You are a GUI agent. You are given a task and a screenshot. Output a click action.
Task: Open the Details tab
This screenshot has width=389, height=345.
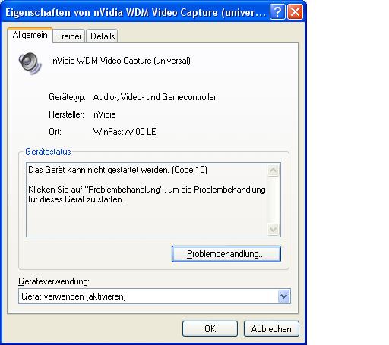click(x=103, y=36)
